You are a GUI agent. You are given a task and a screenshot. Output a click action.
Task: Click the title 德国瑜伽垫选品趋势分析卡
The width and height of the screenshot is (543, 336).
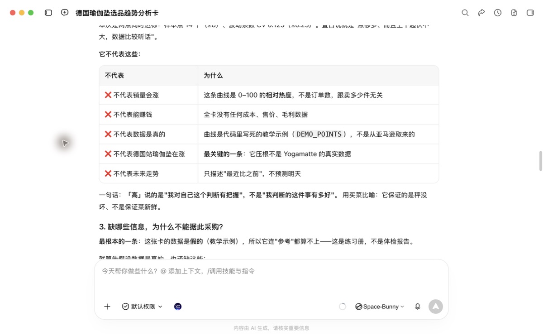tap(117, 13)
